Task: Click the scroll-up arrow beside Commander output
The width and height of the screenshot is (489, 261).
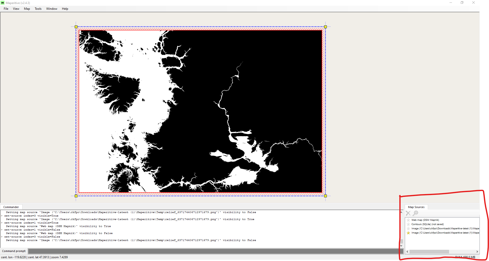Action: tap(401, 212)
